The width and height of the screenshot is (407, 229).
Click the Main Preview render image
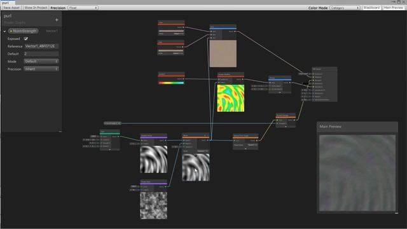(x=357, y=173)
